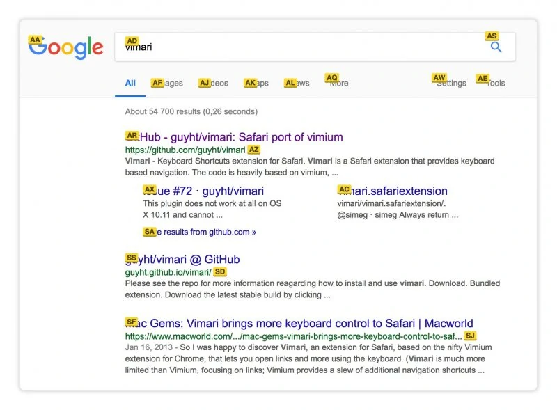The width and height of the screenshot is (557, 410).
Task: Open the Settings menu
Action: point(450,83)
